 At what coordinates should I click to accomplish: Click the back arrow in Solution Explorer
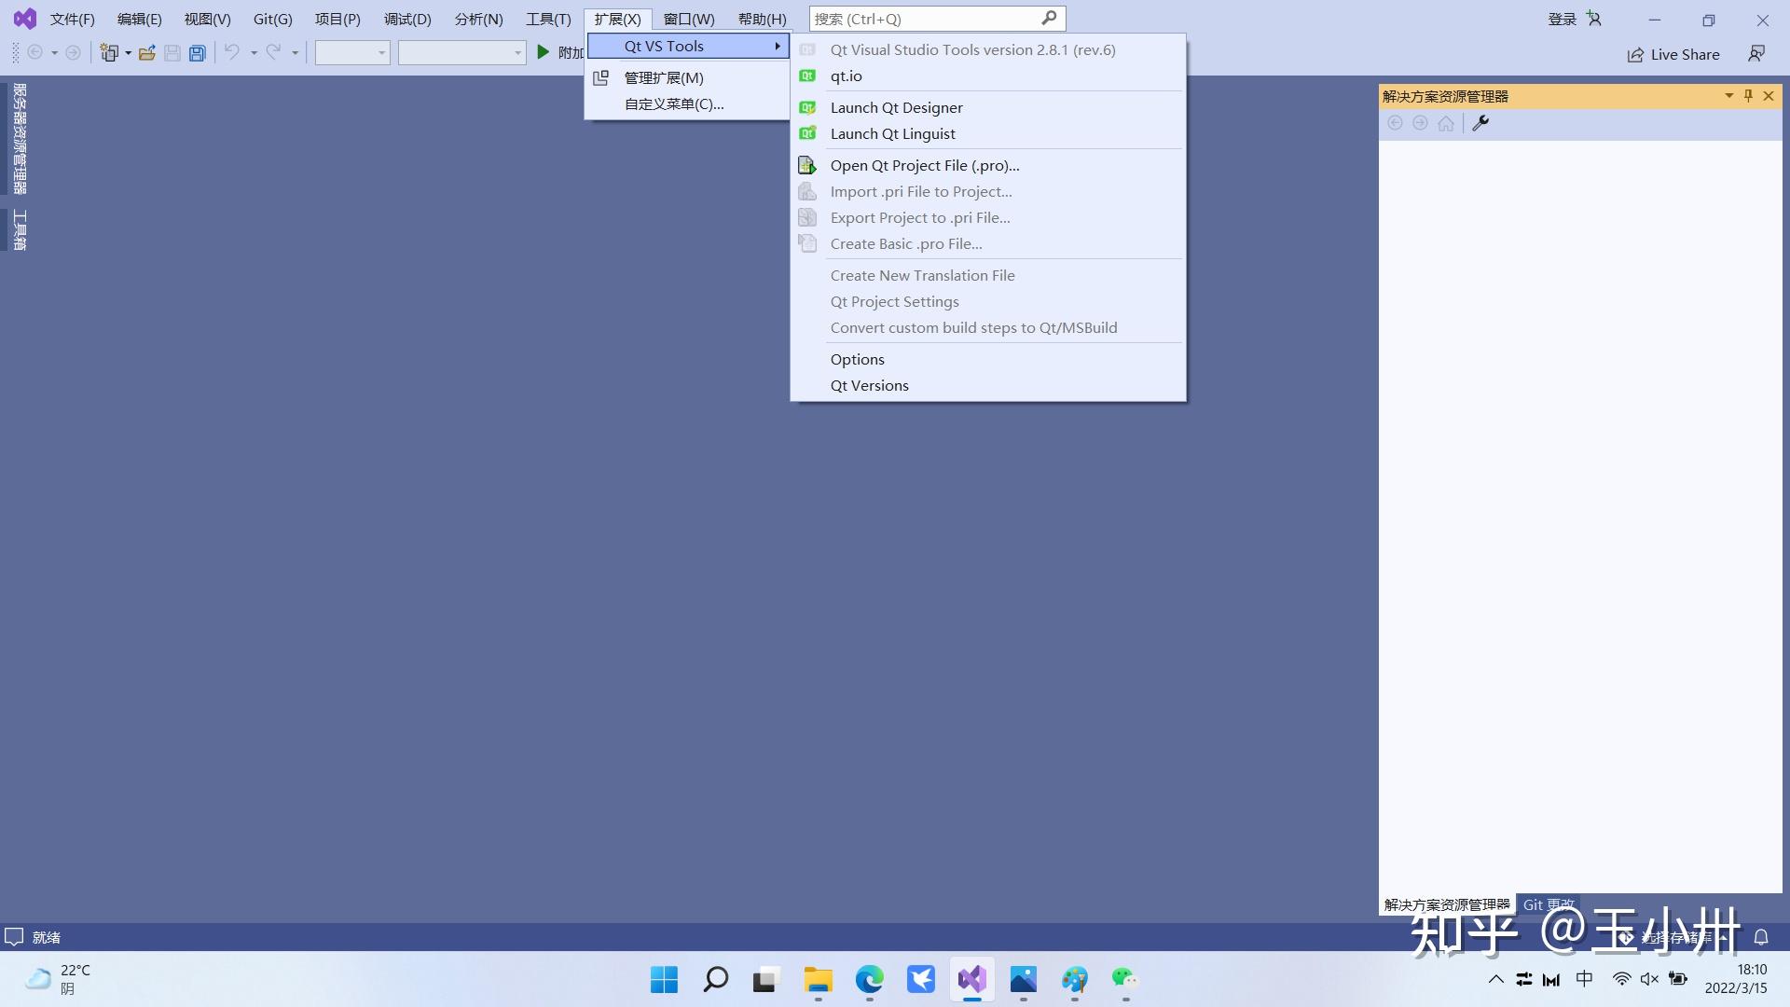click(x=1395, y=123)
